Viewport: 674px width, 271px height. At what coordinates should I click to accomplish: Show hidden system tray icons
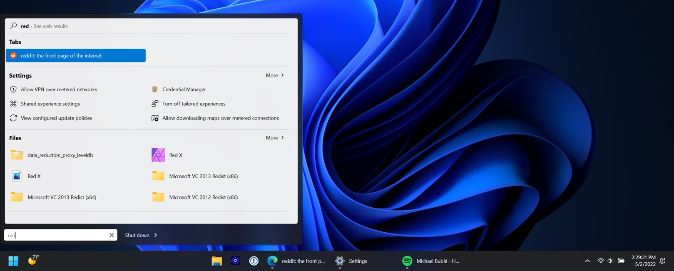[x=587, y=261]
